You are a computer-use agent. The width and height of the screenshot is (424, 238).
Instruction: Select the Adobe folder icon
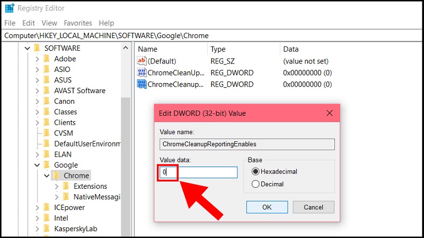click(x=47, y=59)
